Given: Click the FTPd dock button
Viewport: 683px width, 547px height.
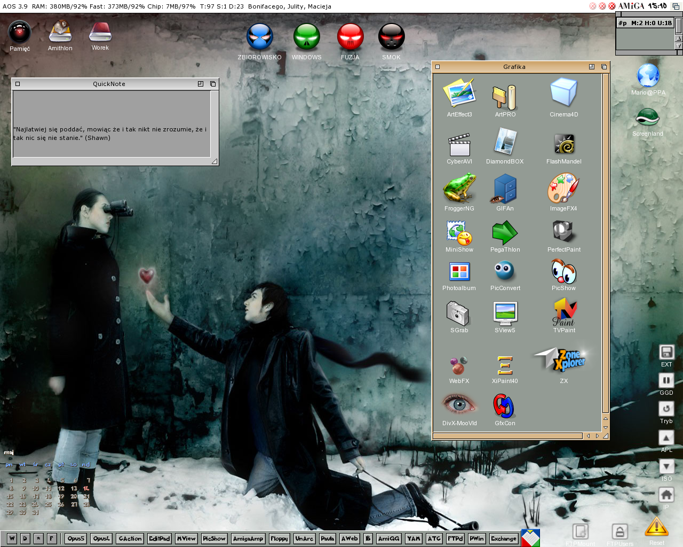Looking at the screenshot, I should click(x=455, y=538).
